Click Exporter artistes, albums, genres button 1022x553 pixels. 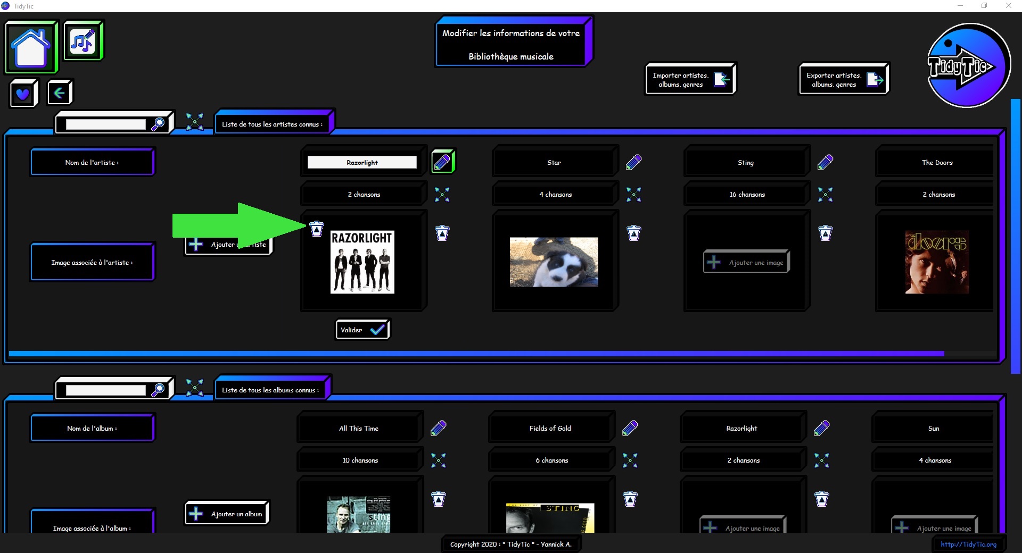click(844, 79)
